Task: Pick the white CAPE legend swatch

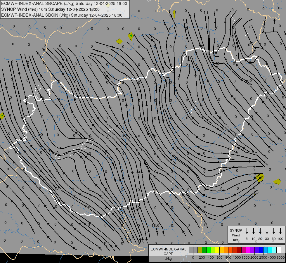Action: click(x=278, y=250)
